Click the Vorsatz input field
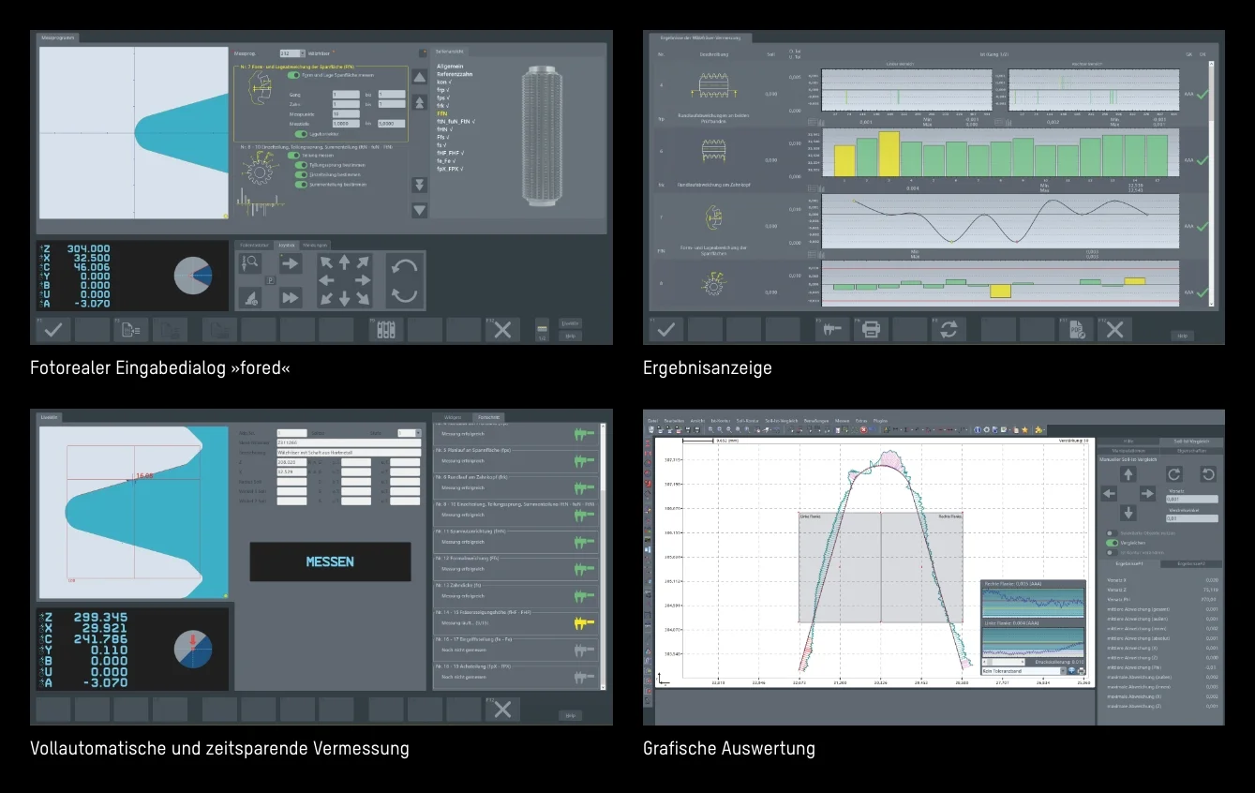 [x=1192, y=500]
